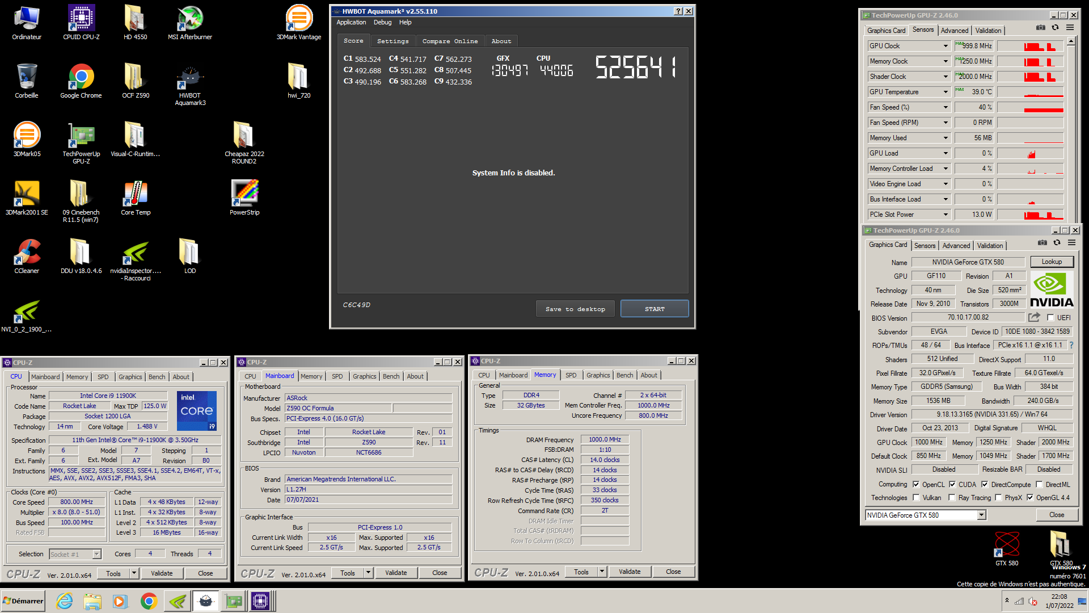Open Debug menu in Aquamark
The height and width of the screenshot is (613, 1089).
[382, 22]
